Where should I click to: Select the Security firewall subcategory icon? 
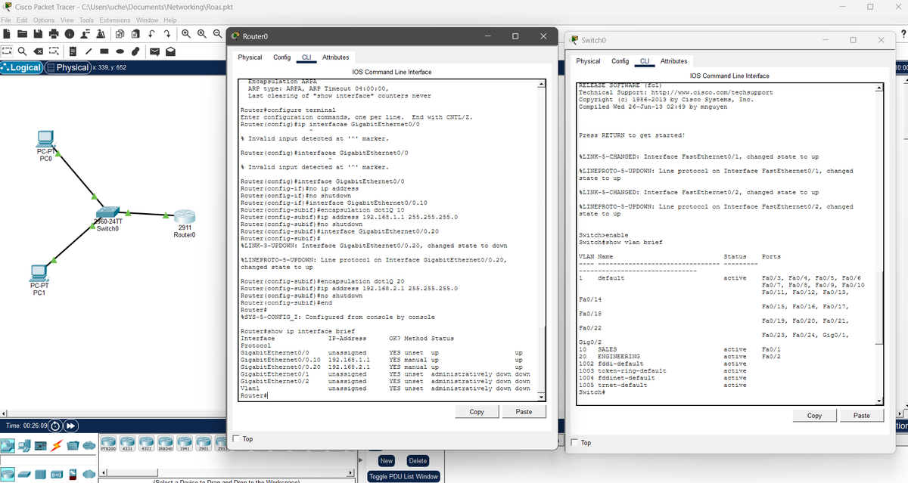point(73,475)
